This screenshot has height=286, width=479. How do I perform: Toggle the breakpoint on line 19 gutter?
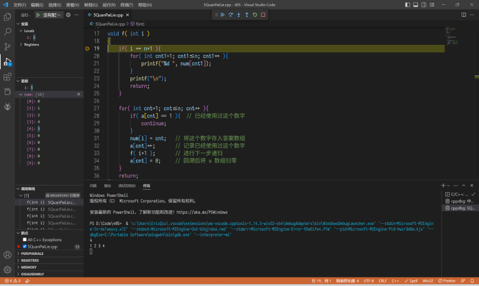pos(87,48)
